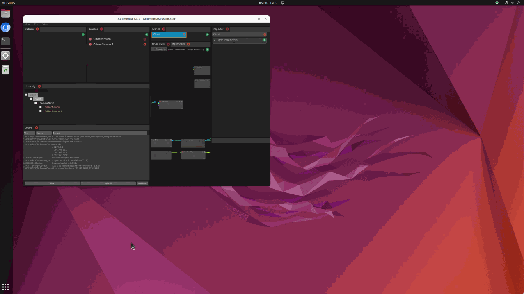Open system power menu in top bar

(518, 3)
